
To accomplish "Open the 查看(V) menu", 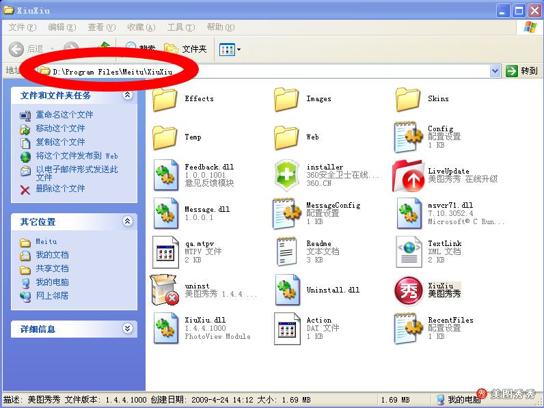I will coord(102,27).
